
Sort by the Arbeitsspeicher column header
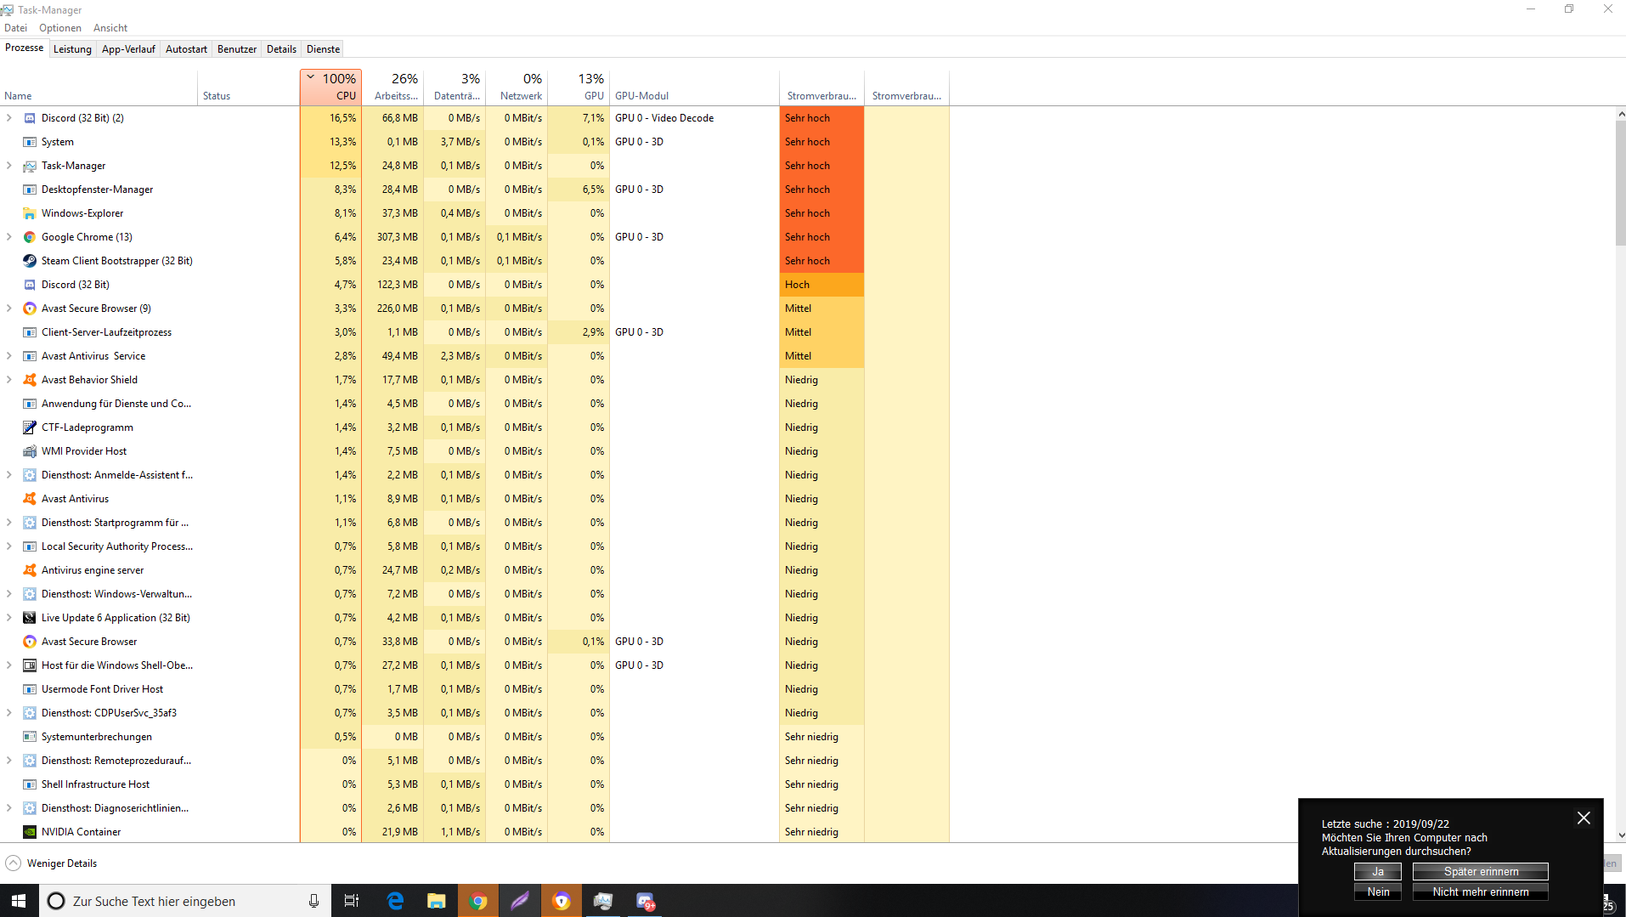tap(393, 87)
